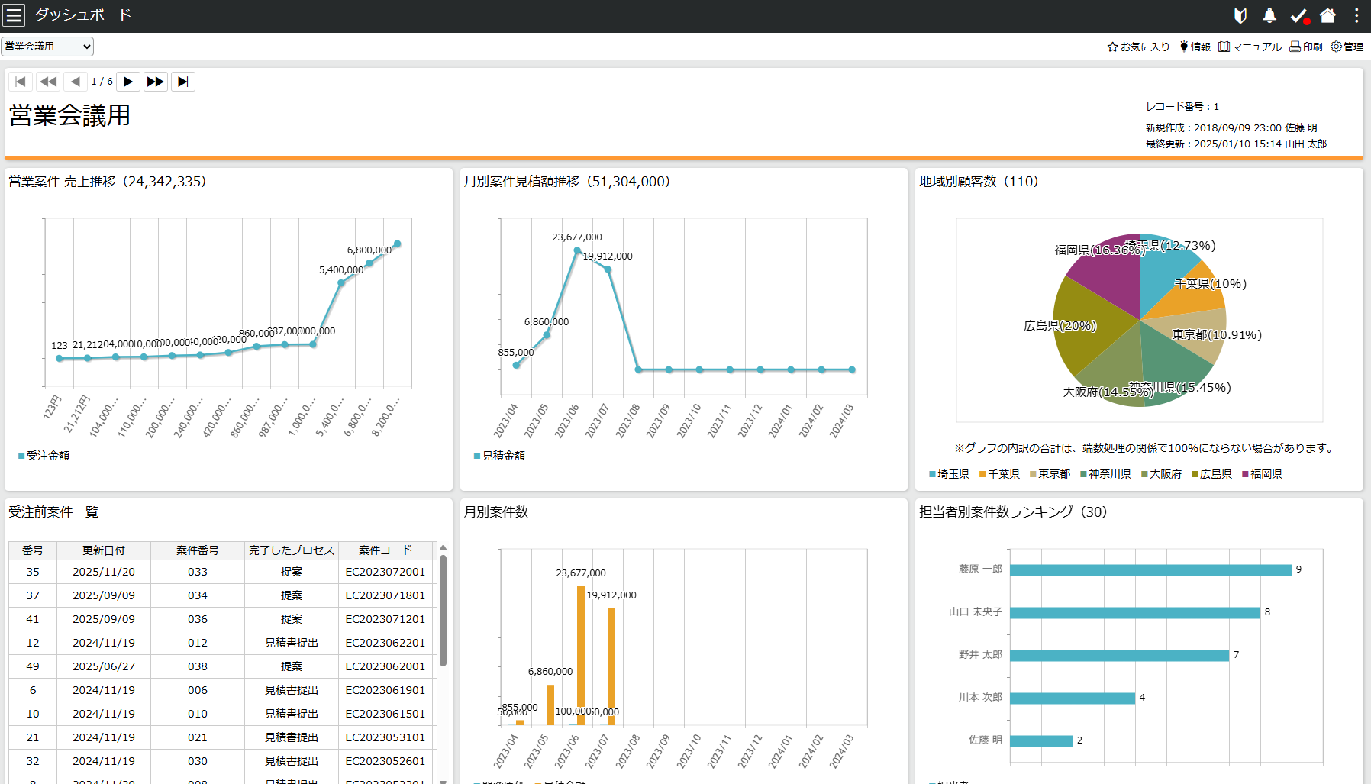Open 管理 with the gear icon
Screen dimensions: 1371x784
[1347, 47]
